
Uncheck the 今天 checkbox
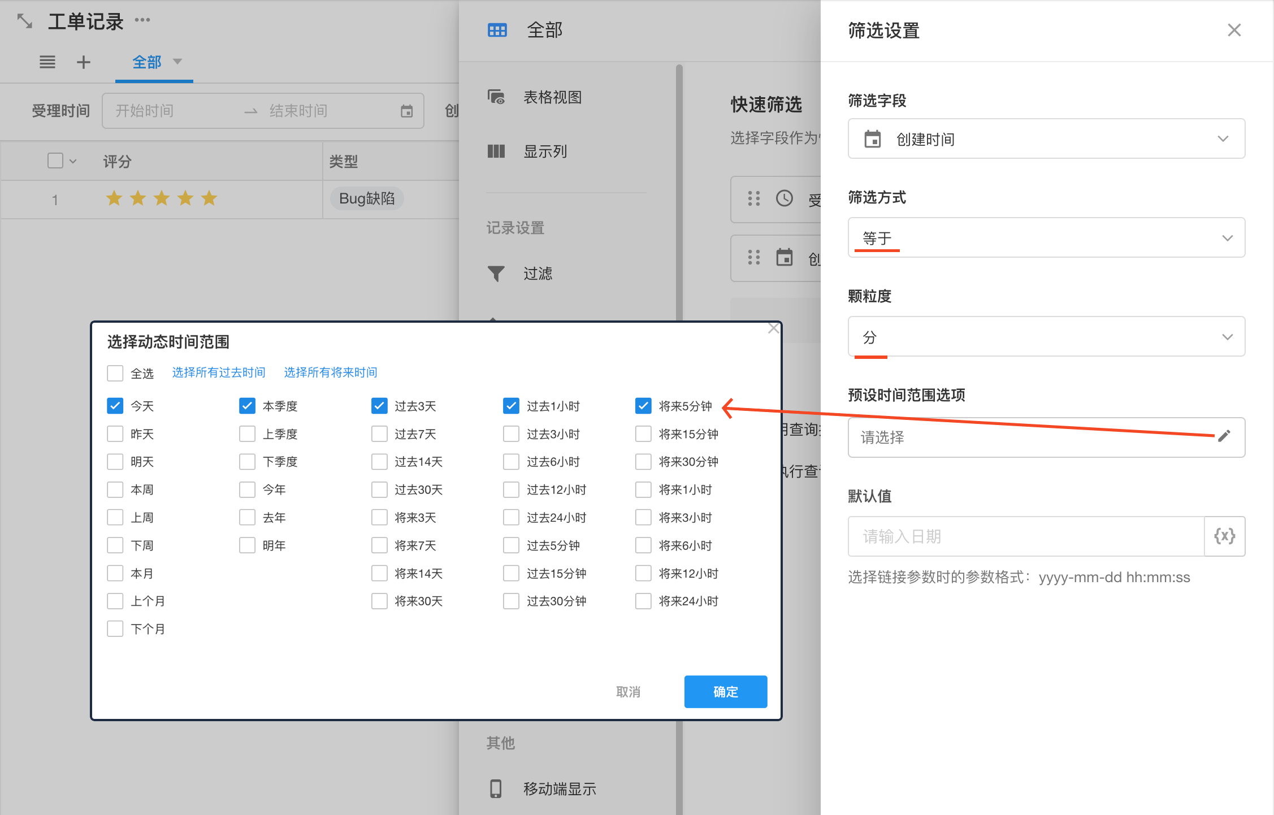(115, 406)
